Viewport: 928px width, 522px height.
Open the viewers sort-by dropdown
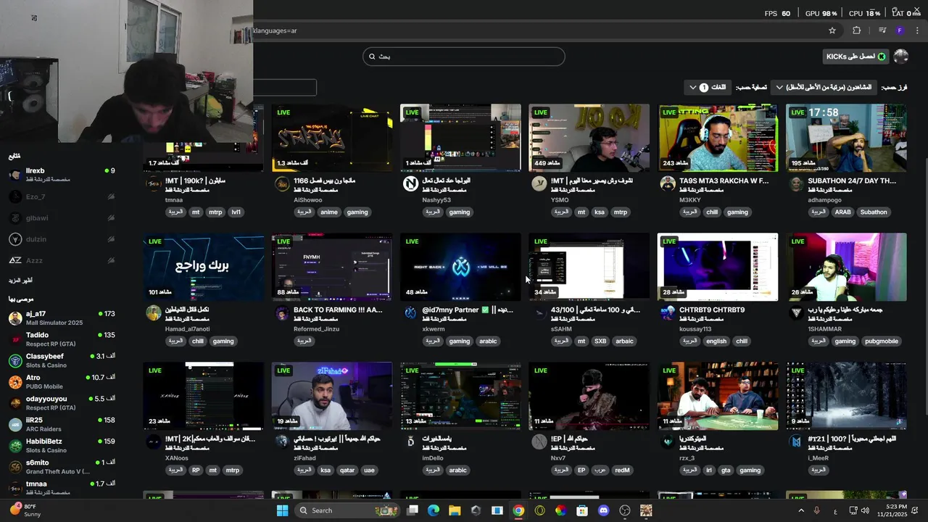[824, 87]
